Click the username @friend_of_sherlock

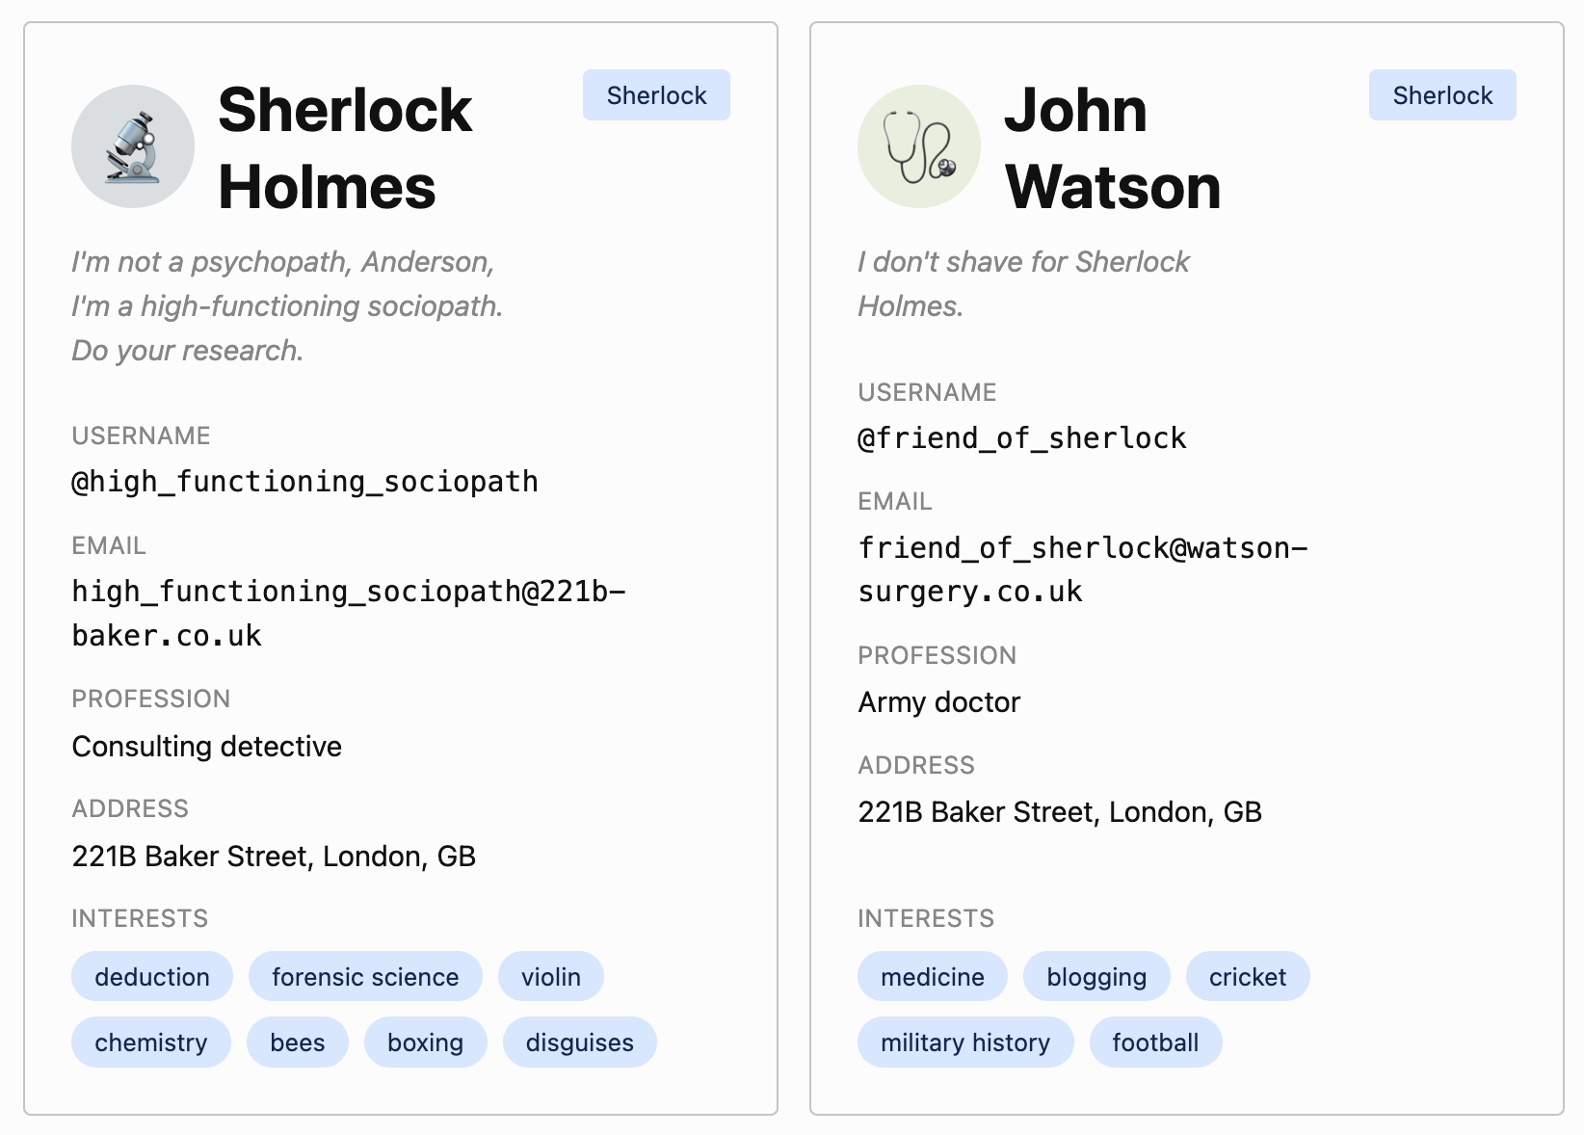point(1022,437)
